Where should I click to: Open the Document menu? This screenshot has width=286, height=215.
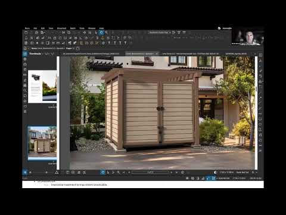click(x=61, y=28)
